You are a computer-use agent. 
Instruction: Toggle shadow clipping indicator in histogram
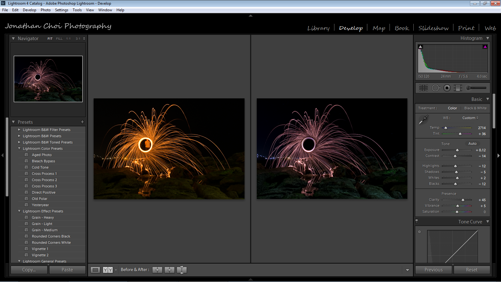pyautogui.click(x=421, y=47)
